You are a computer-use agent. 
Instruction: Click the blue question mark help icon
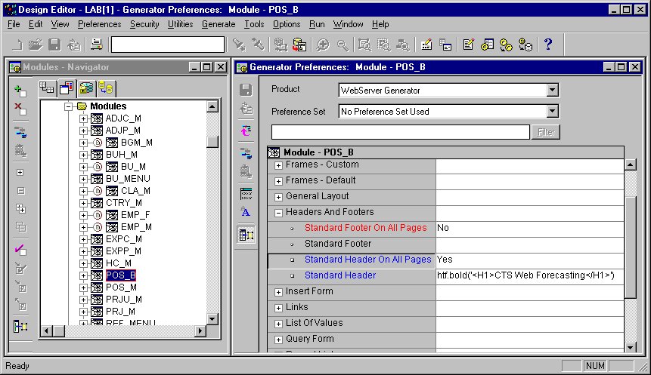[x=548, y=45]
